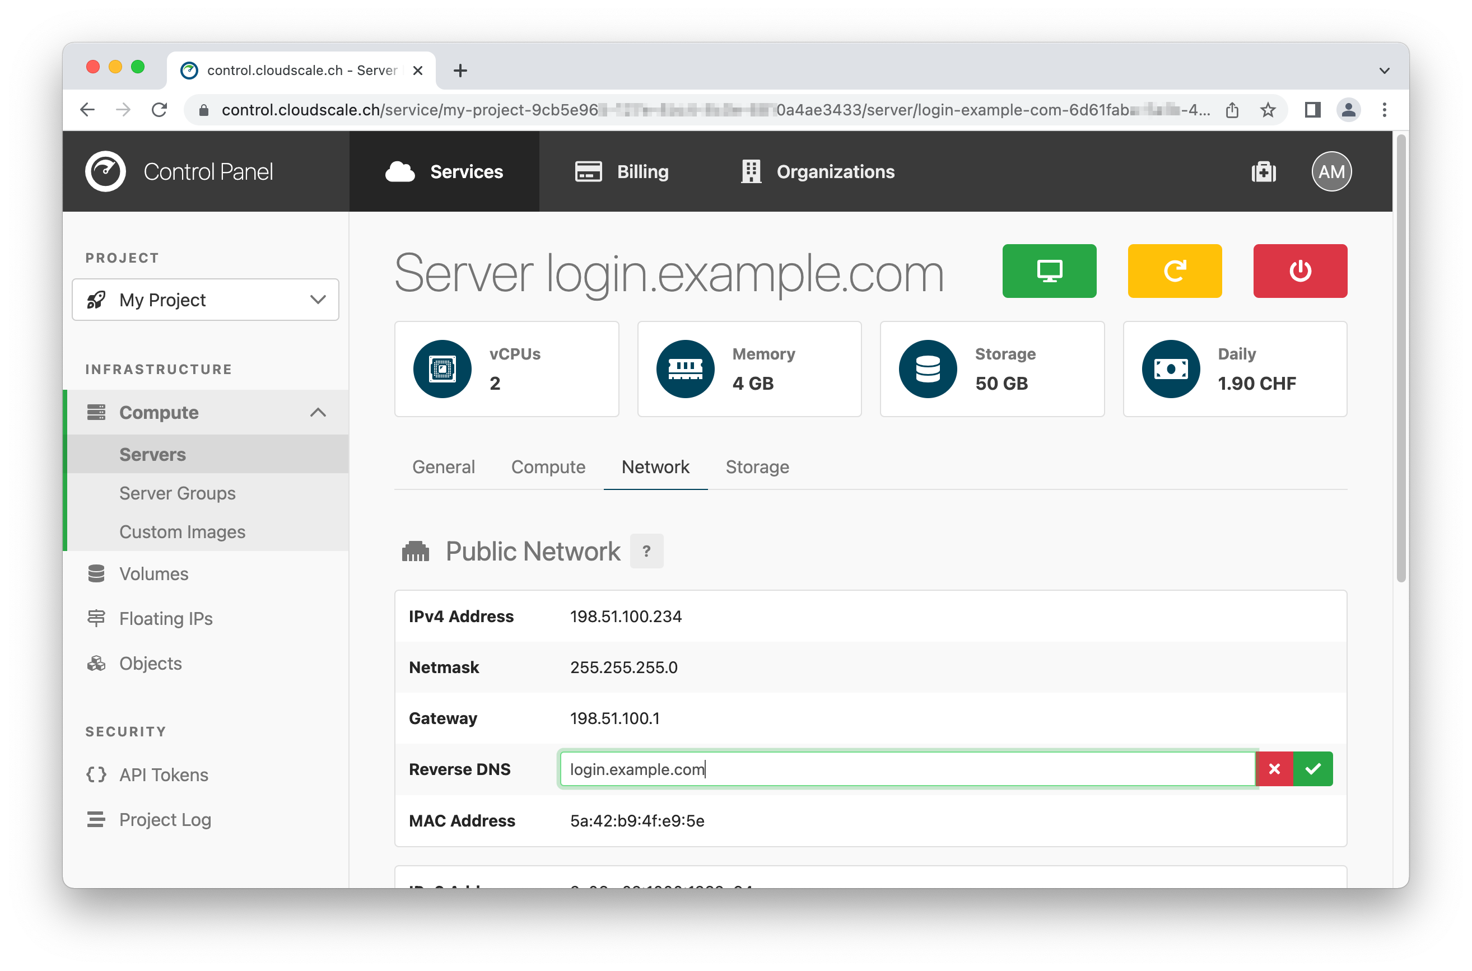The width and height of the screenshot is (1472, 971).
Task: Open the support first-aid kit icon in header
Action: click(1263, 171)
